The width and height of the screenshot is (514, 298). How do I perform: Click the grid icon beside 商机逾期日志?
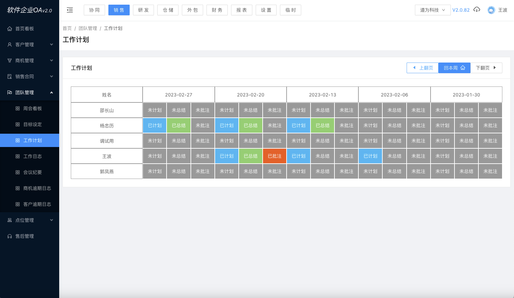tap(18, 188)
